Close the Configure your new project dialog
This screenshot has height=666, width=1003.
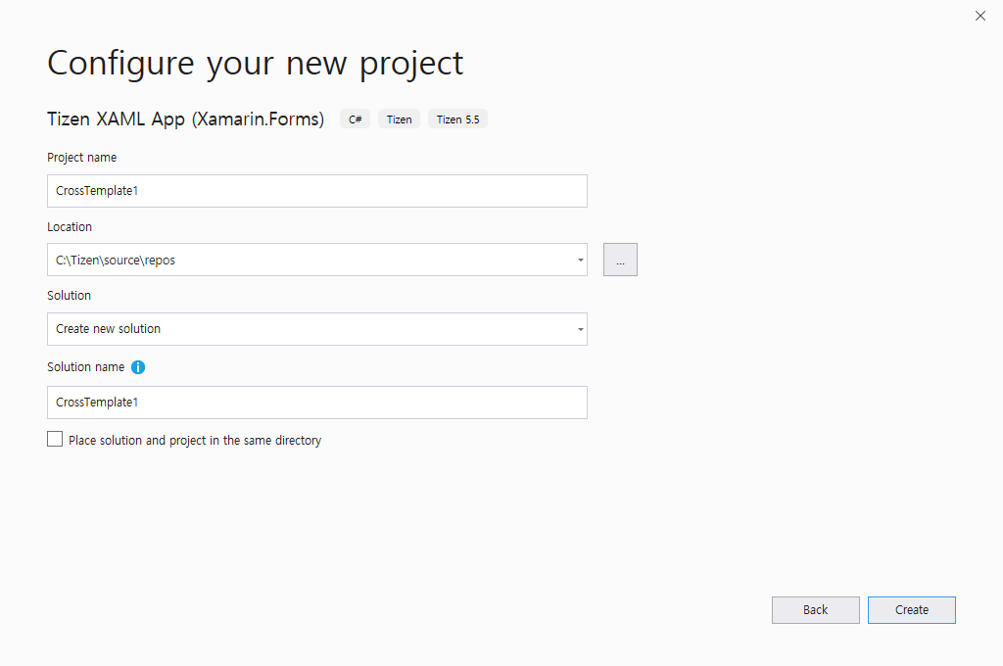pos(980,16)
